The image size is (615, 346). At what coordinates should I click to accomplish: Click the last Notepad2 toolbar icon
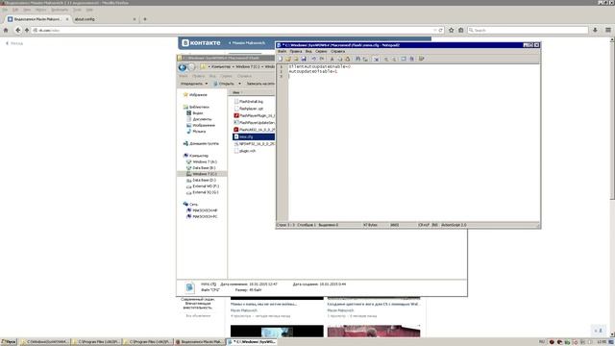tap(422, 59)
